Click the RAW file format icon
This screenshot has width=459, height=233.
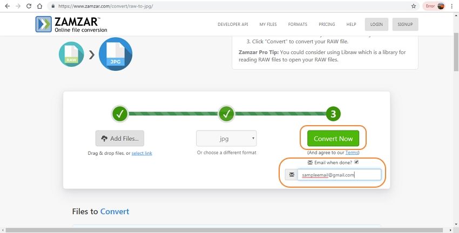click(71, 54)
